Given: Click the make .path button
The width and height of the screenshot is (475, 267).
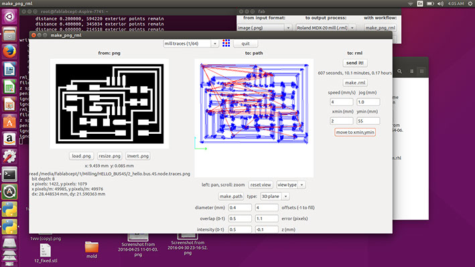Looking at the screenshot, I should click(x=231, y=197).
